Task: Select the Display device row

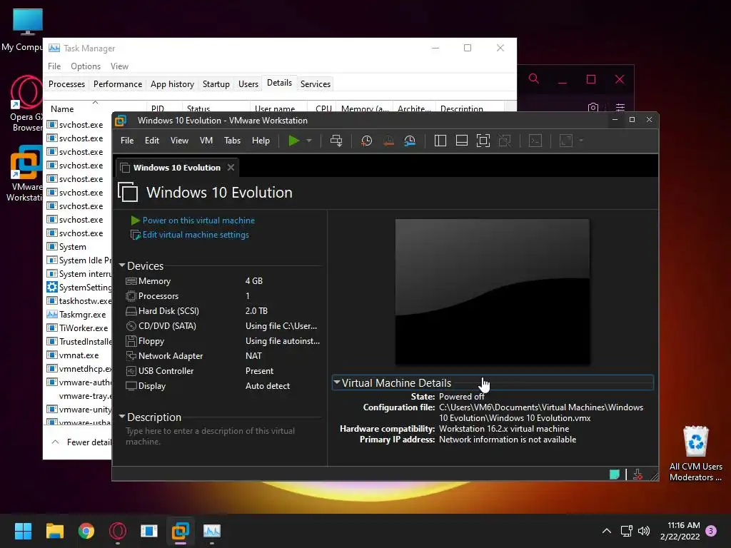Action: [x=223, y=386]
